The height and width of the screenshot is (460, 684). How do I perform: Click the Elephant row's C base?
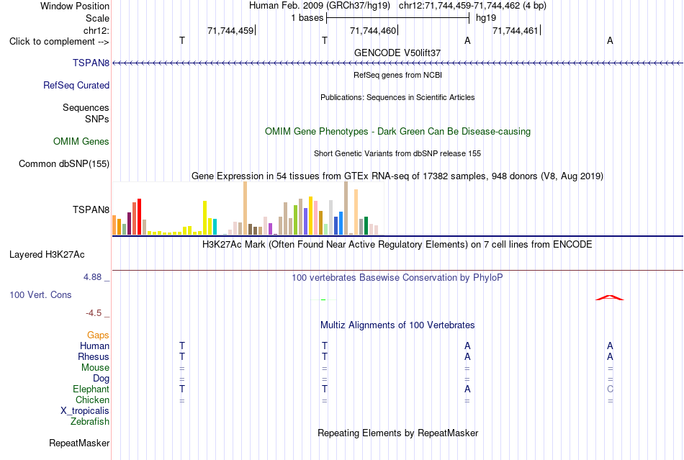(610, 389)
